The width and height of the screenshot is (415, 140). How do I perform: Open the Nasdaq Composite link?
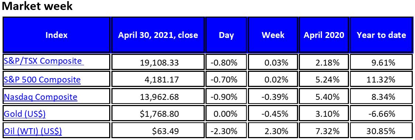pos(41,97)
